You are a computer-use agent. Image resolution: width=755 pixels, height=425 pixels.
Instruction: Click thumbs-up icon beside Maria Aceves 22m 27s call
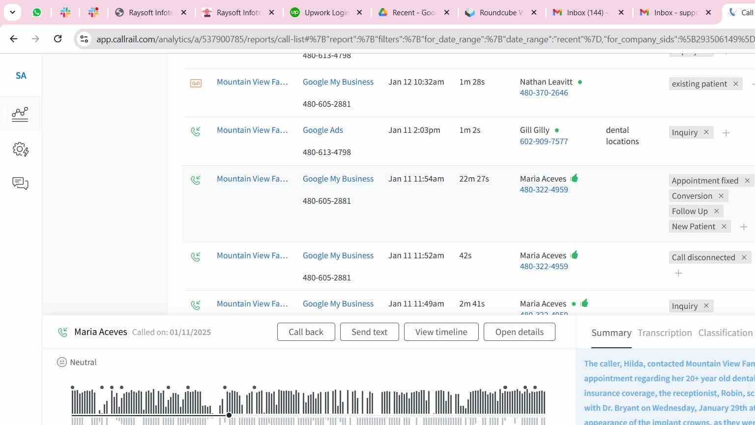pyautogui.click(x=574, y=178)
